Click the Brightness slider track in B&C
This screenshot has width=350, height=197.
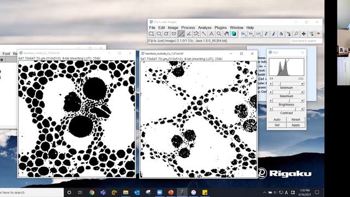pos(287,101)
